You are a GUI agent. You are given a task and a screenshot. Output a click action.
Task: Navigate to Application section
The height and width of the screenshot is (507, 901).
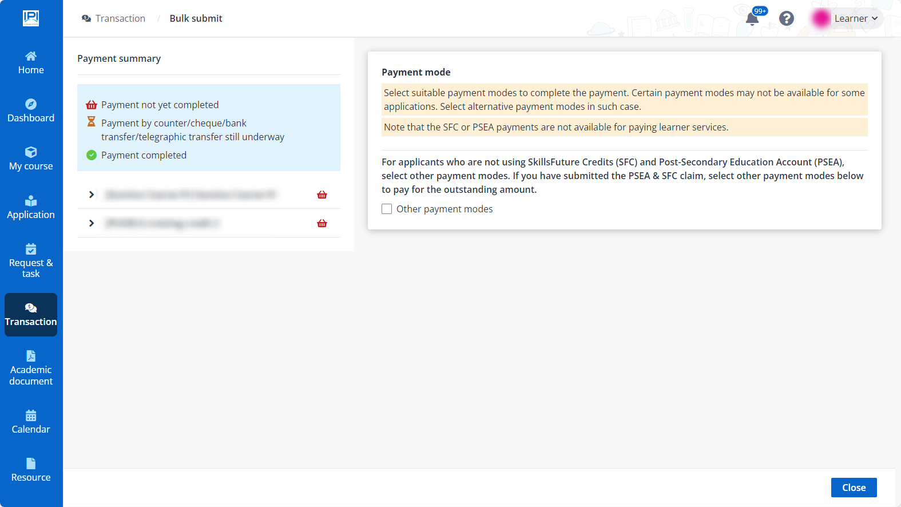[31, 208]
